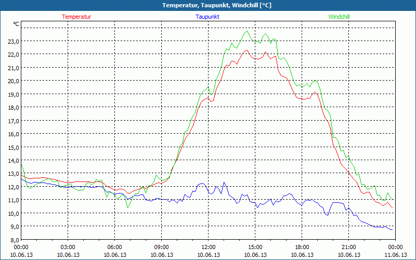Click the 21,0 y-axis value

click(x=14, y=68)
